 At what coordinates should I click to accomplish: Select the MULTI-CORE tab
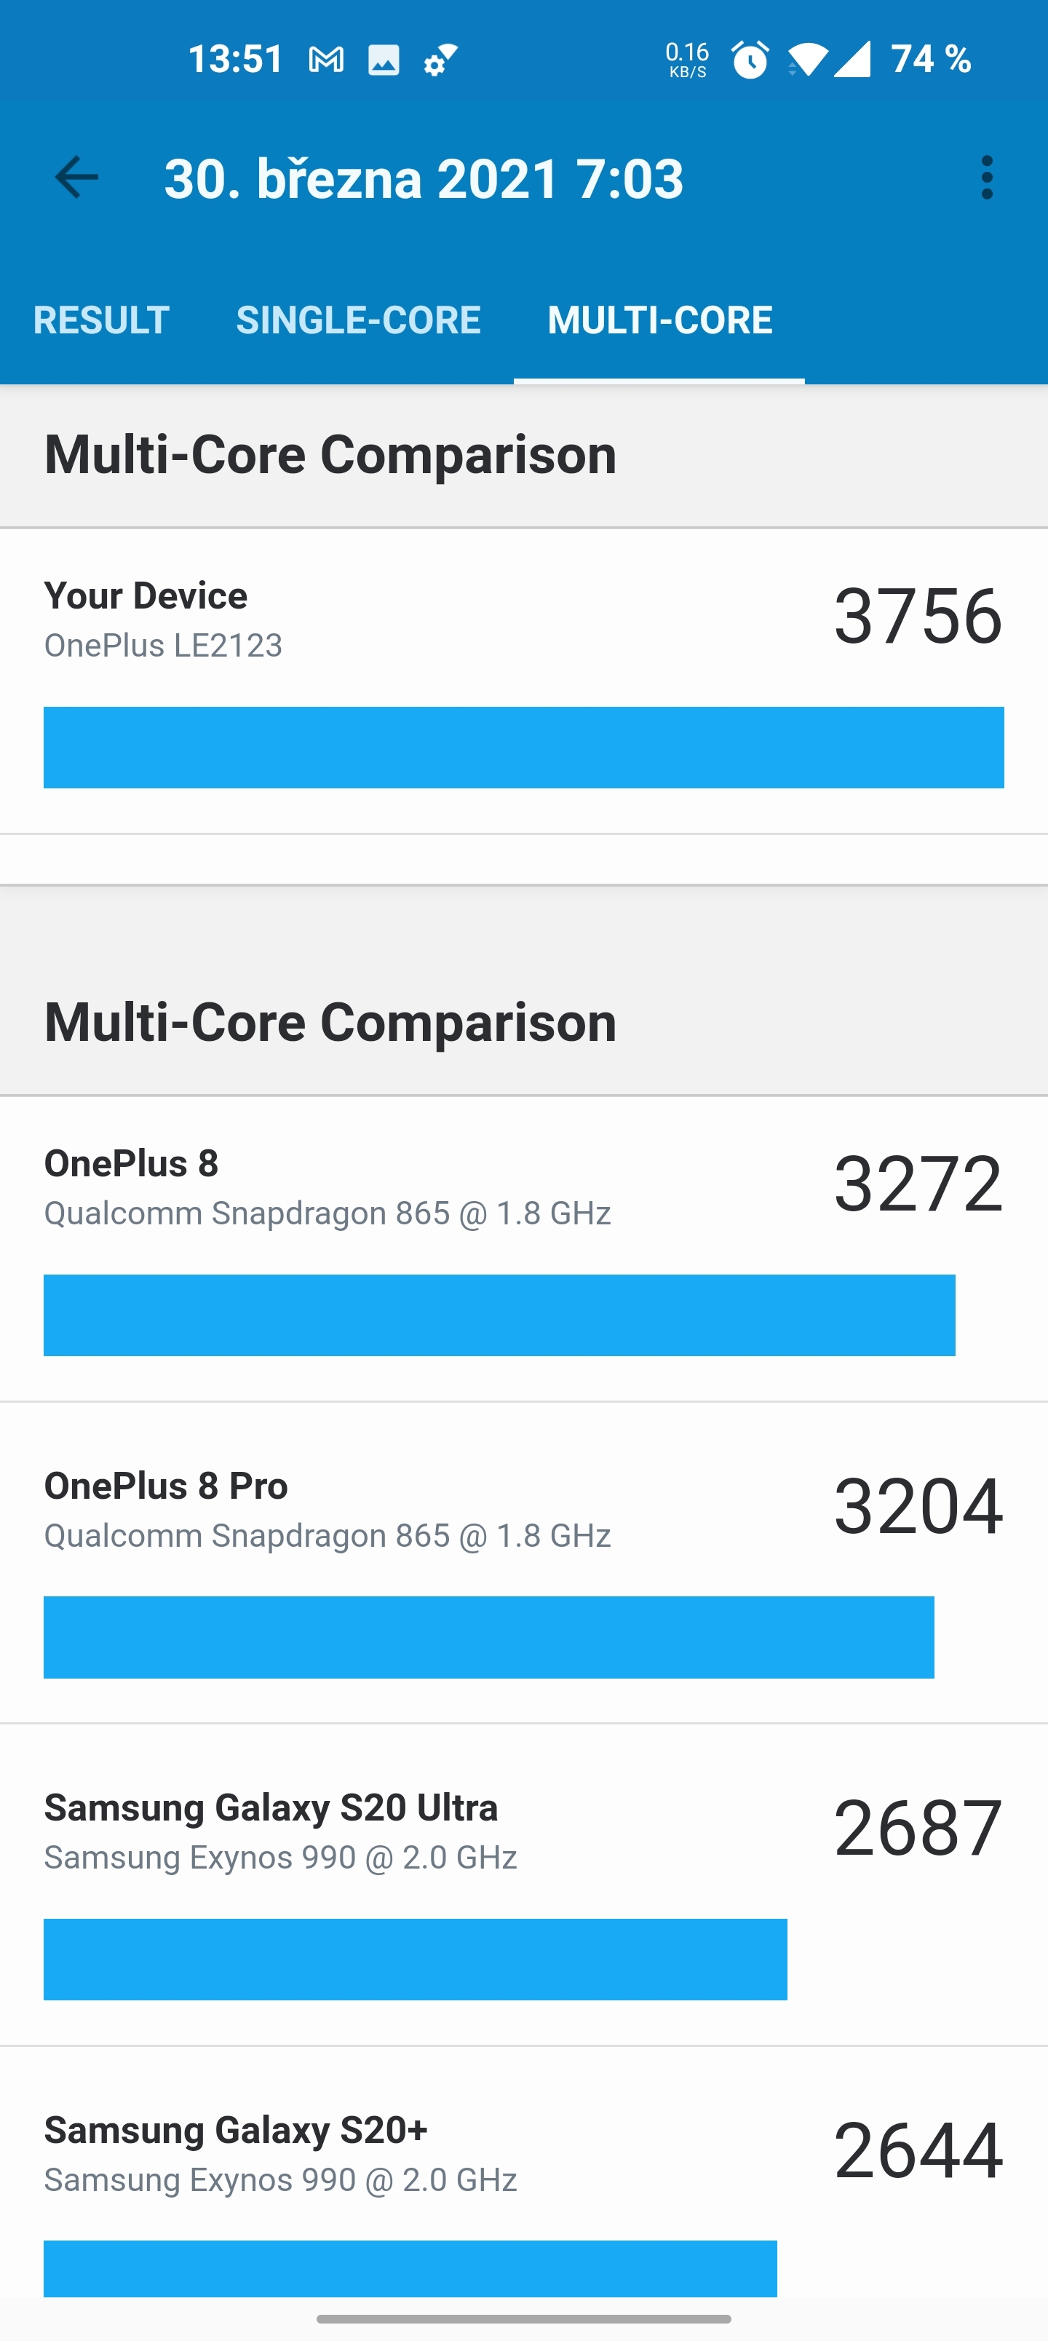(660, 320)
